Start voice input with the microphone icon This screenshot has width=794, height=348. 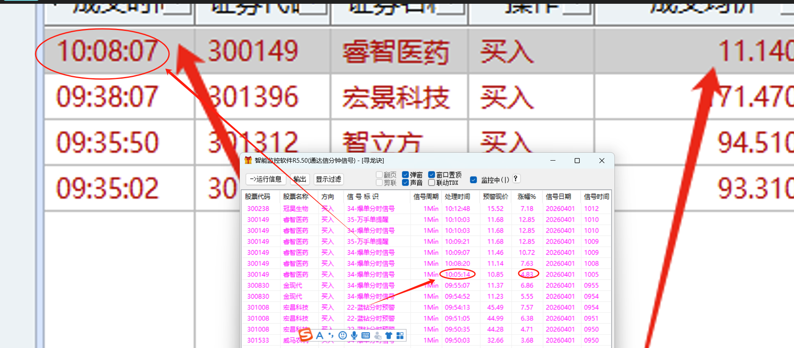coord(354,335)
